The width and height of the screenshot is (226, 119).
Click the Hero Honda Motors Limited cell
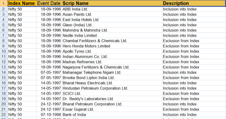pos(112,46)
